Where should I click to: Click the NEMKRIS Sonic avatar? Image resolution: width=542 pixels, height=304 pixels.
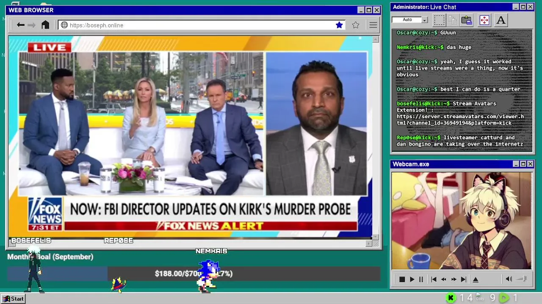(208, 277)
